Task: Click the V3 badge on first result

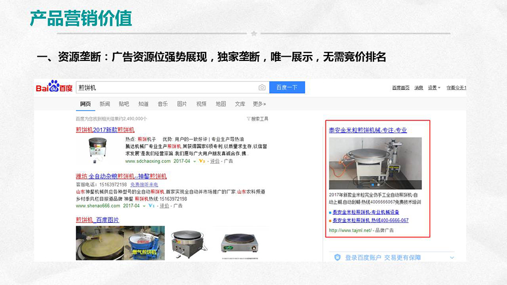Action: pyautogui.click(x=202, y=161)
